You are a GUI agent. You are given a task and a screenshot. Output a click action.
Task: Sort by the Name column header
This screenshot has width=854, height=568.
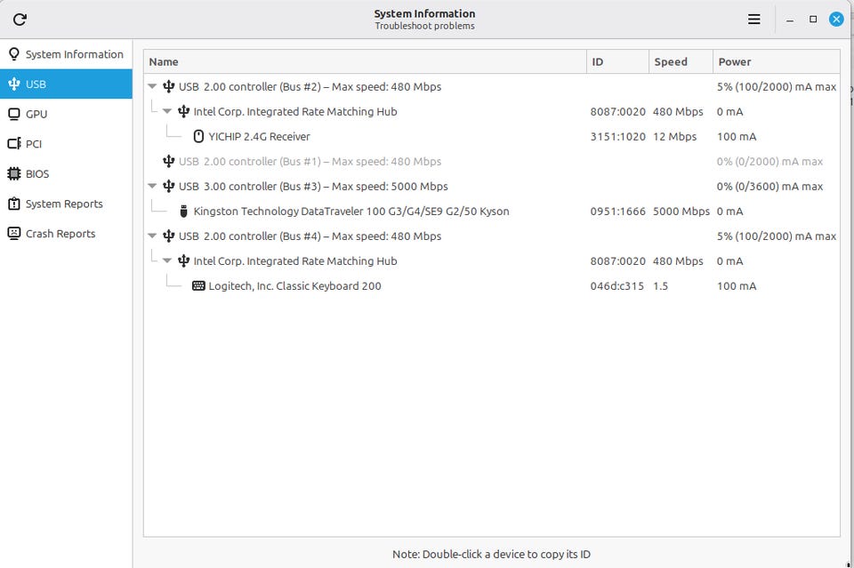pos(365,61)
